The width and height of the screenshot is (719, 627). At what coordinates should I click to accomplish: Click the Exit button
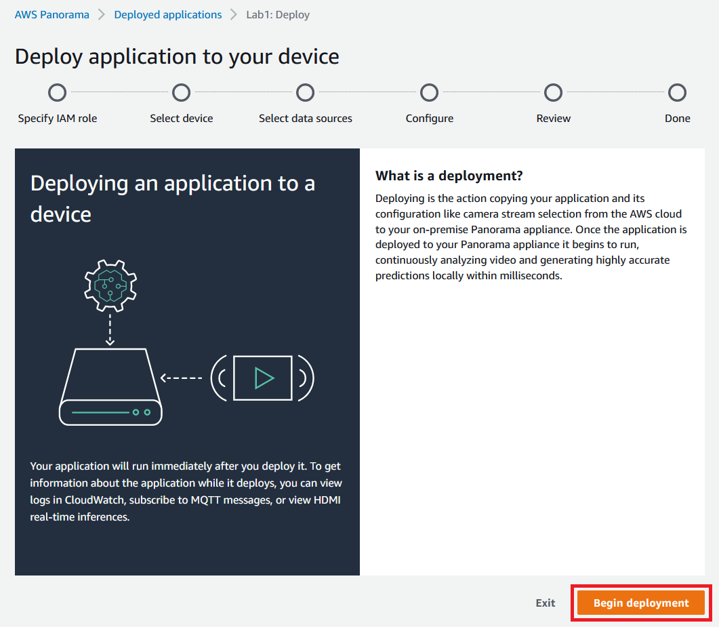click(546, 603)
